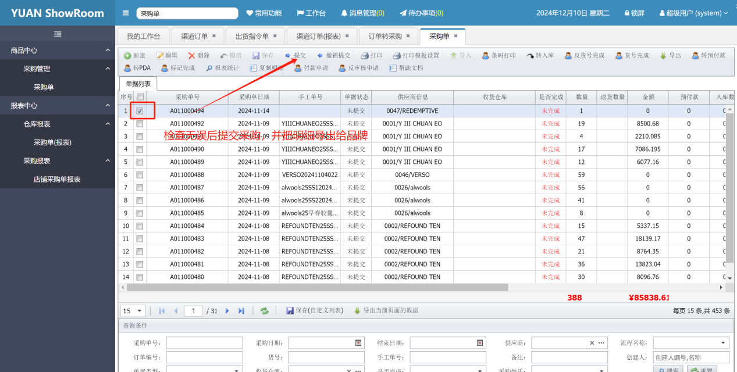Go to the next page arrow
Image resolution: width=737 pixels, height=372 pixels.
(227, 311)
